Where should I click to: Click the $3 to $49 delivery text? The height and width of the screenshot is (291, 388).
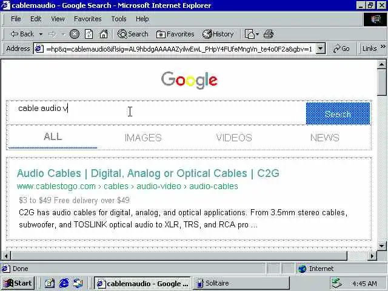pyautogui.click(x=74, y=200)
